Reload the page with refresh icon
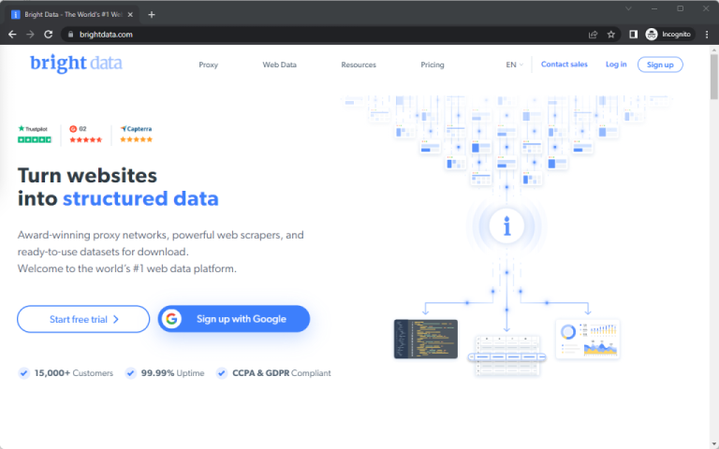This screenshot has height=449, width=719. (49, 34)
